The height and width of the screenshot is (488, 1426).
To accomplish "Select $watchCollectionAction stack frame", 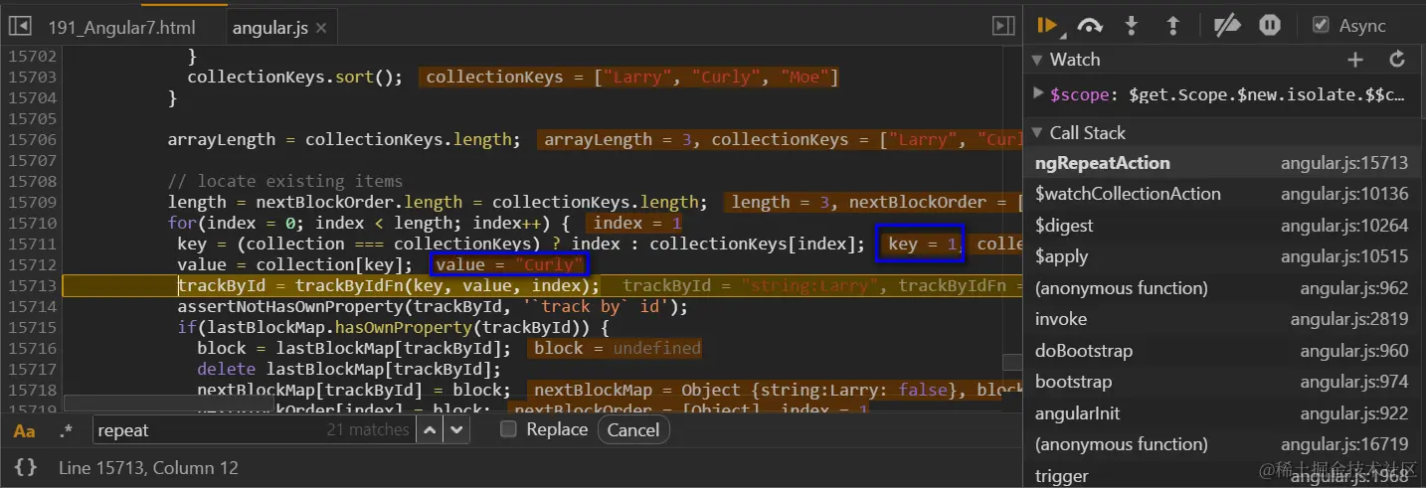I will tap(1224, 194).
